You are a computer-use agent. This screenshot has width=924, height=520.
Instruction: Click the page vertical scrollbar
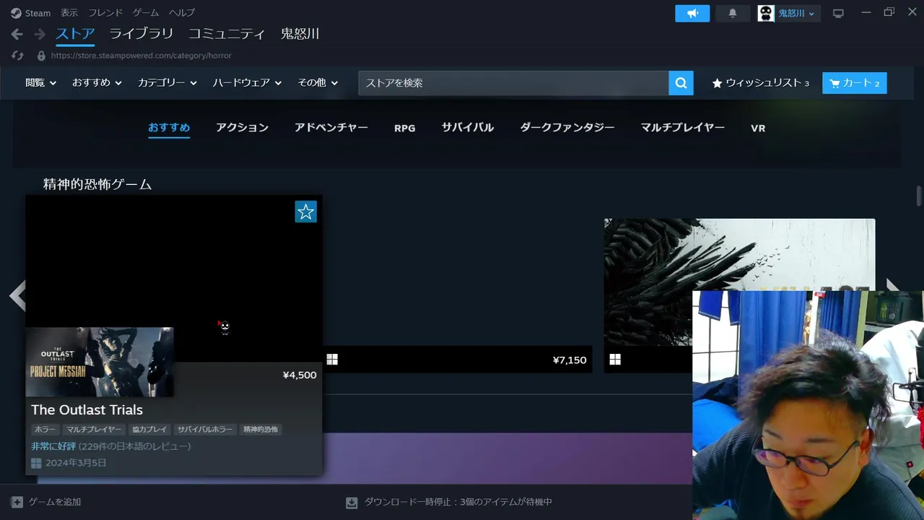(x=919, y=196)
